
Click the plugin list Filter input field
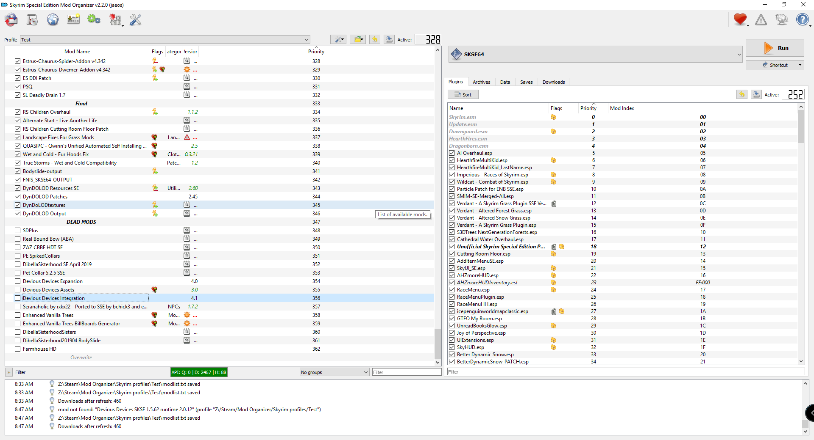[x=626, y=372]
